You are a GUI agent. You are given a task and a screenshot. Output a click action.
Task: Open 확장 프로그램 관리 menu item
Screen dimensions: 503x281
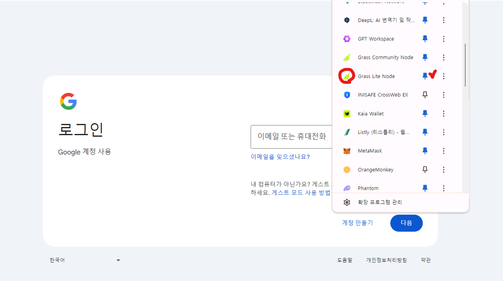pyautogui.click(x=401, y=202)
